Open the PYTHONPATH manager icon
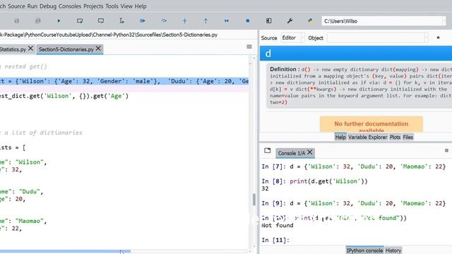Image resolution: width=452 pixels, height=254 pixels. [x=311, y=20]
